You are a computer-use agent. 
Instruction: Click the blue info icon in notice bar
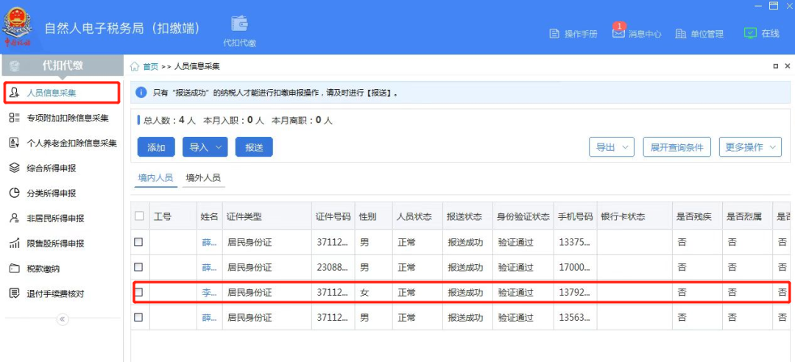(141, 93)
